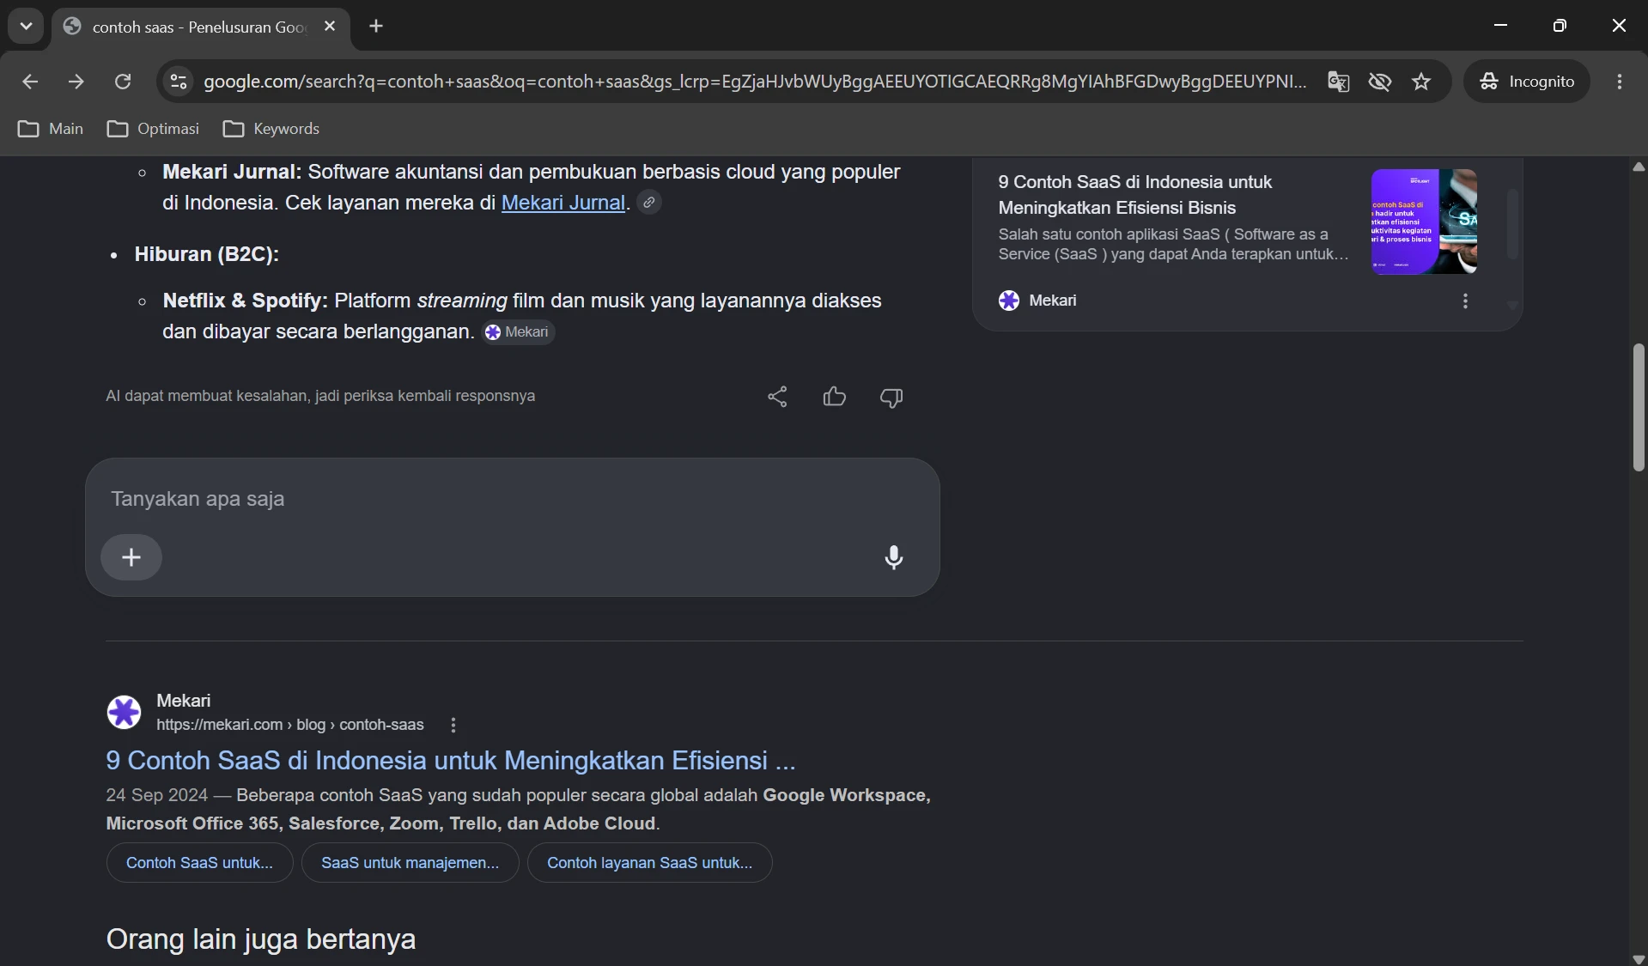The image size is (1648, 966).
Task: Open the purple Mekari source thumbnail
Action: tap(1424, 222)
